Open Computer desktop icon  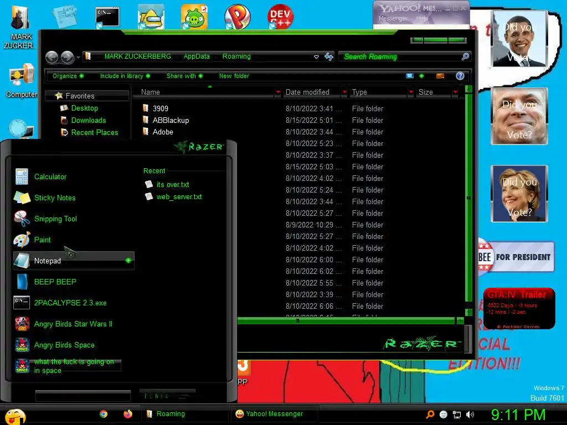click(x=21, y=81)
